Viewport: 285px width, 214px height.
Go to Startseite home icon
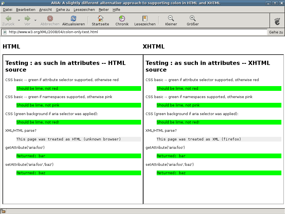100,18
